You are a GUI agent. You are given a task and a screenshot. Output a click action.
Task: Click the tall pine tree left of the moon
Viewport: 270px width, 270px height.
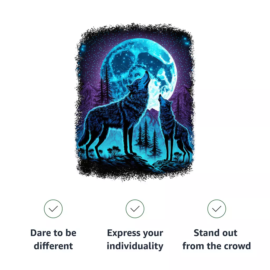(x=107, y=84)
